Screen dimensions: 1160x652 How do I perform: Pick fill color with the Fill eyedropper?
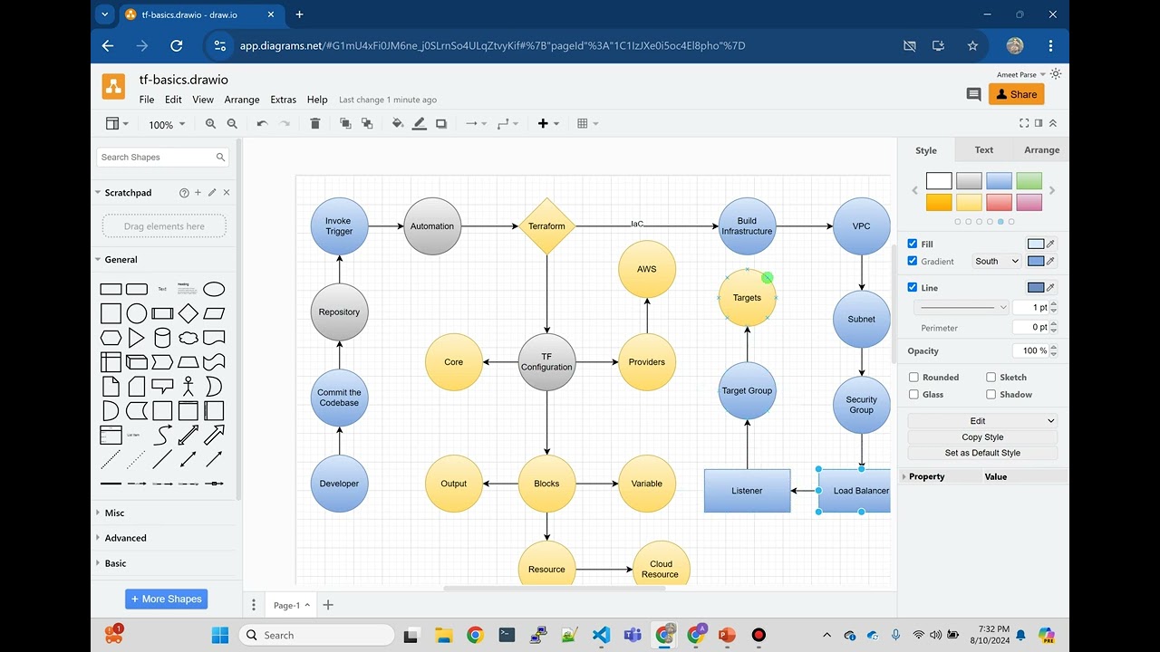(x=1050, y=244)
